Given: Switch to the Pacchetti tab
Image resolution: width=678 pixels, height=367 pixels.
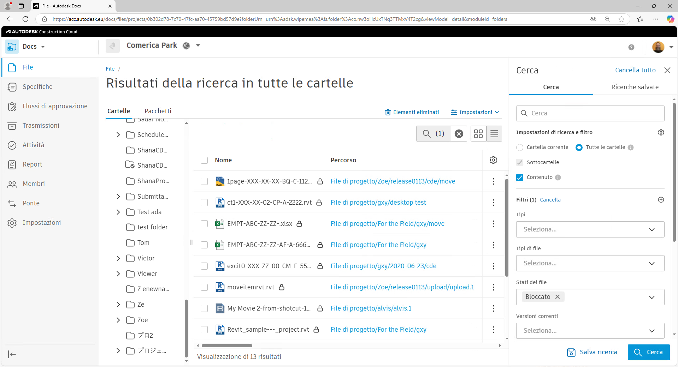Looking at the screenshot, I should 158,111.
